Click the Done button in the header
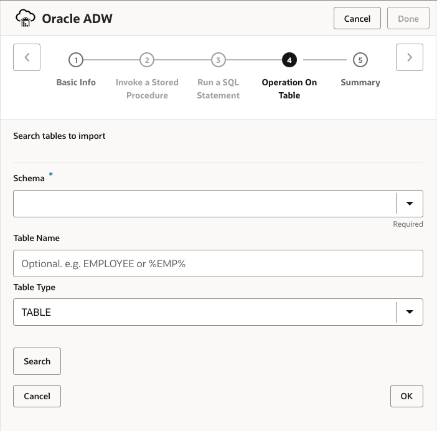 (x=408, y=19)
